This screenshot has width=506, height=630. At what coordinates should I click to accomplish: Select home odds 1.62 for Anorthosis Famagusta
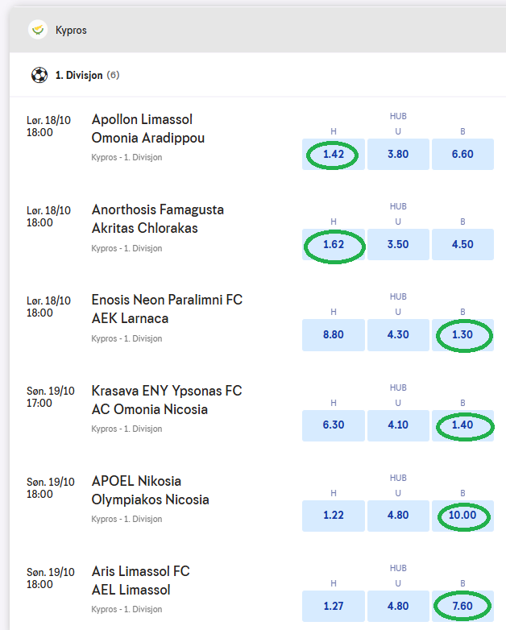[333, 244]
